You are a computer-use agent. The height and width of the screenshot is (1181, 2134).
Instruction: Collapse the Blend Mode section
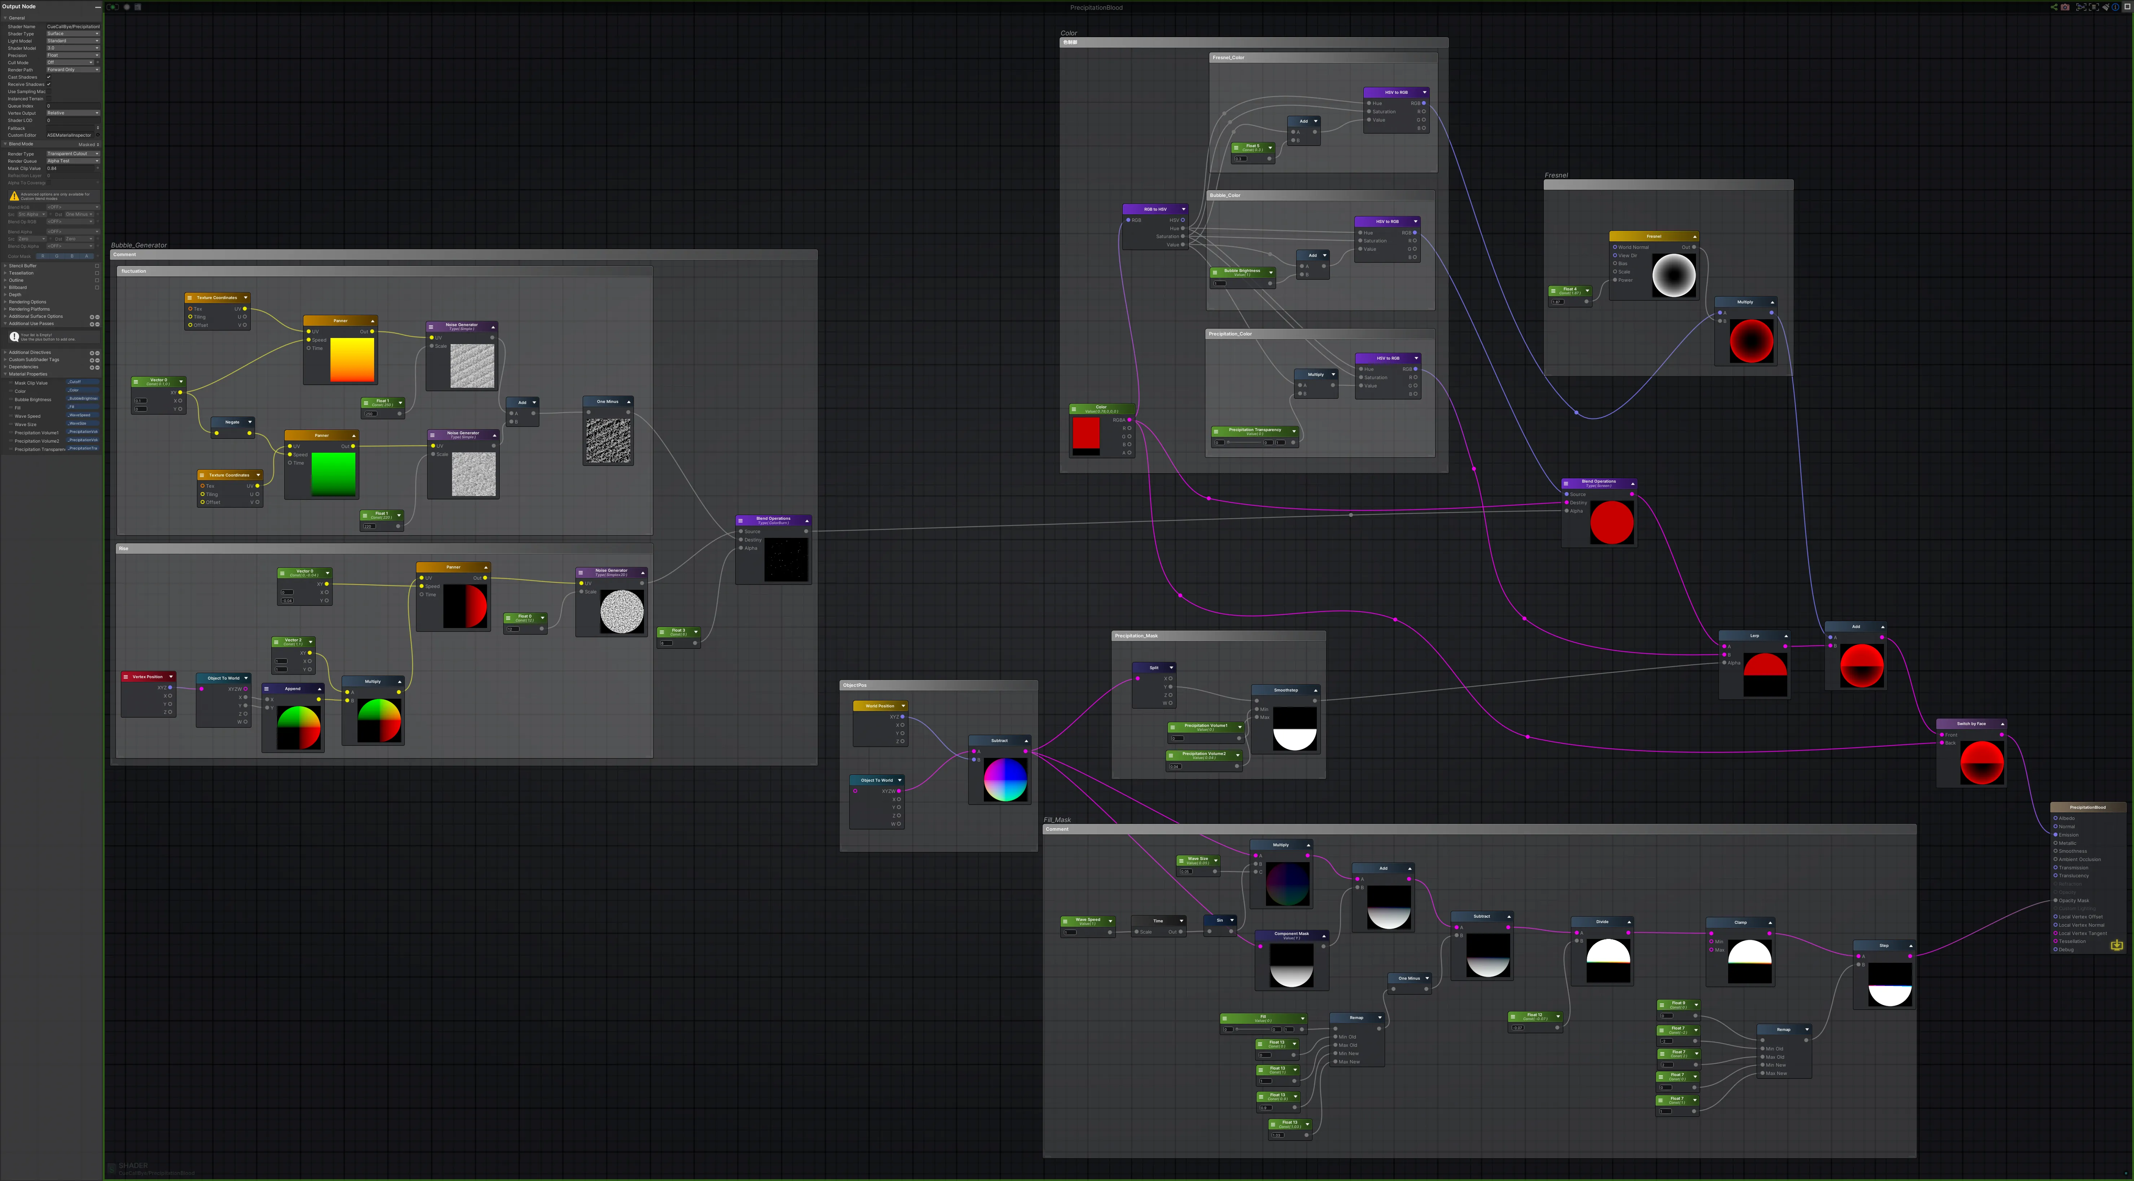[x=5, y=144]
